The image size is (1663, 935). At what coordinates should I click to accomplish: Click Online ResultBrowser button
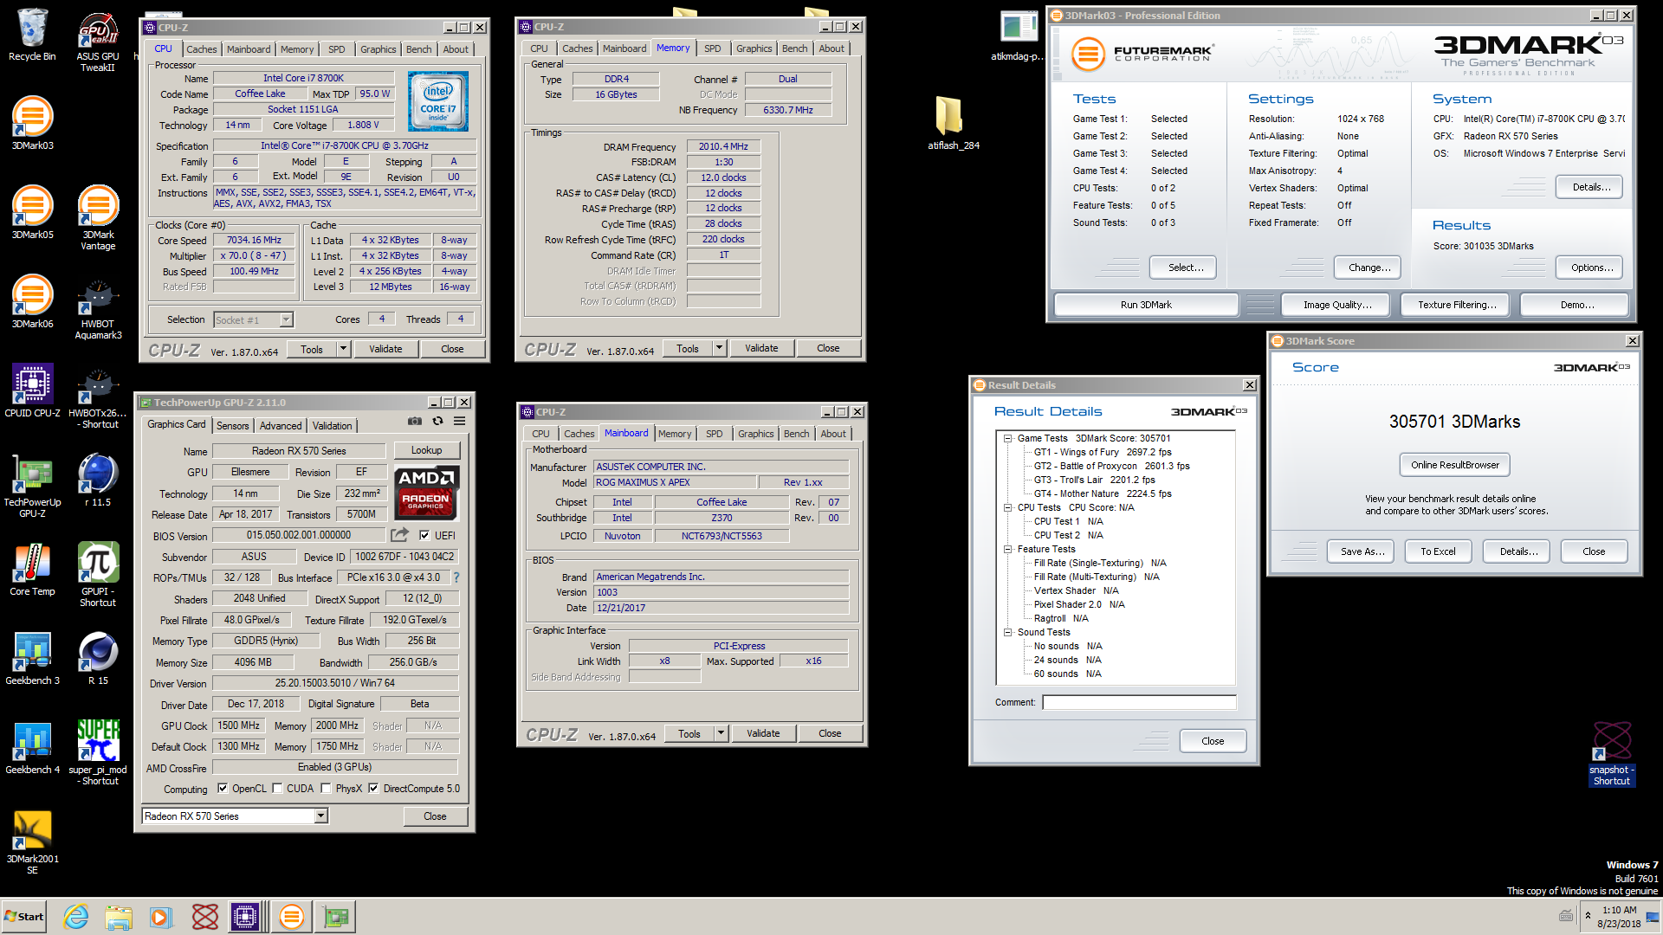pyautogui.click(x=1455, y=465)
